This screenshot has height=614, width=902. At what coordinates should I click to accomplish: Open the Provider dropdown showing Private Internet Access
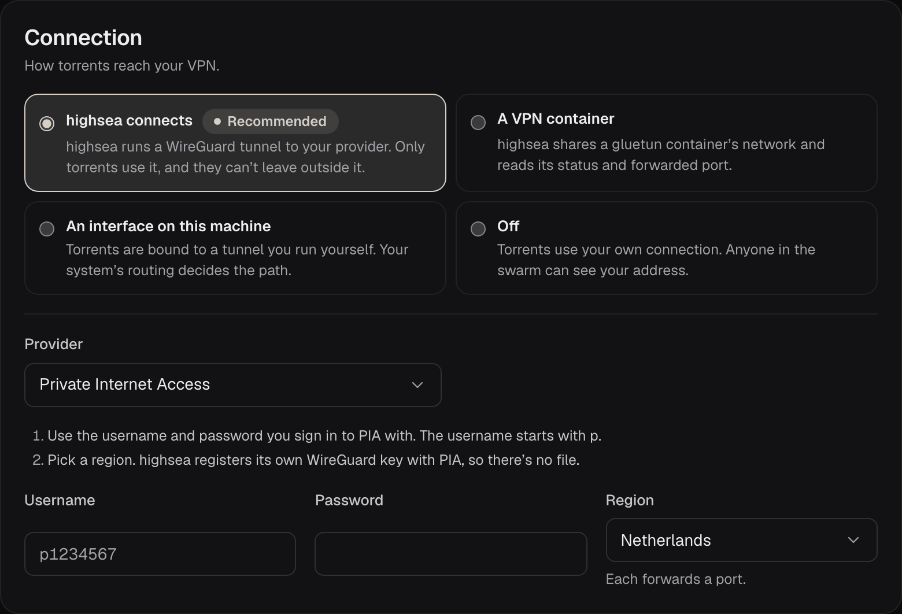click(x=233, y=385)
